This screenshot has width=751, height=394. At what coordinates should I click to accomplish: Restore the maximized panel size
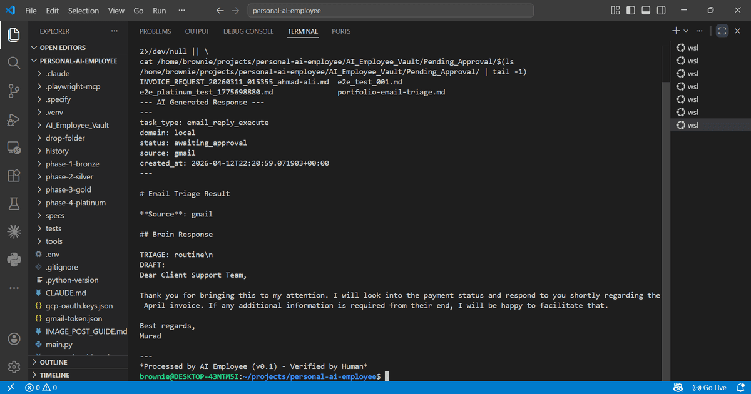722,31
